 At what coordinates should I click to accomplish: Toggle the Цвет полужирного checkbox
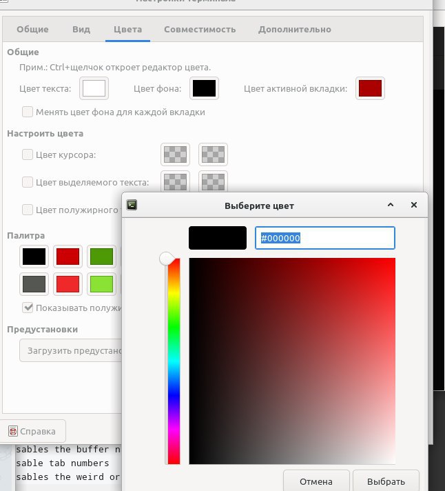coord(28,210)
